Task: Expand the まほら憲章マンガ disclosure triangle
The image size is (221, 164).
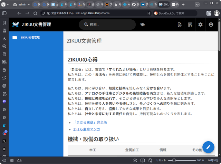Action: [70, 129]
